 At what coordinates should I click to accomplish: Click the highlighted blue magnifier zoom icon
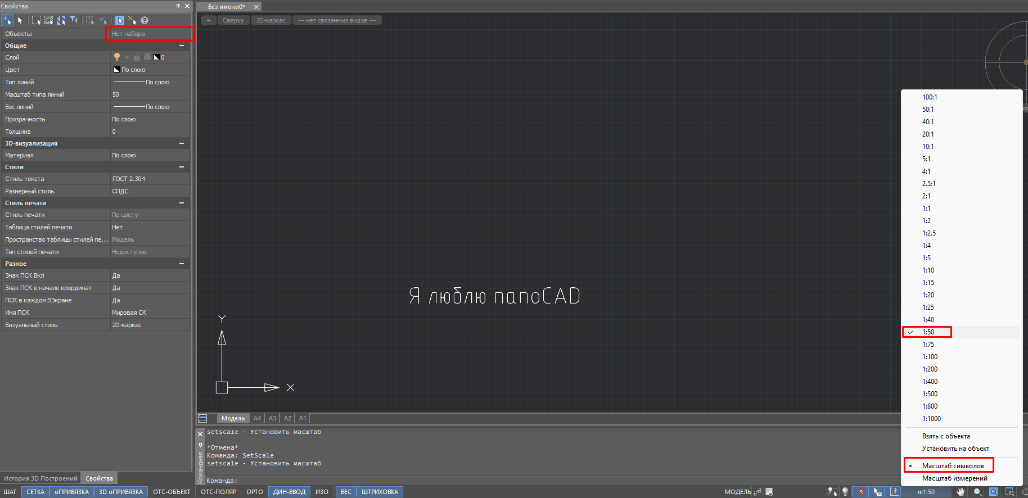point(994,492)
